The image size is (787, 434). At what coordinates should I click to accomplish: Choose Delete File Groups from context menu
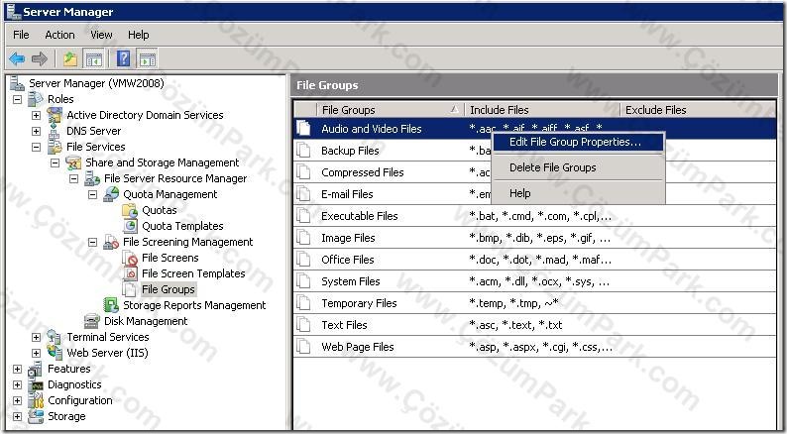pos(578,167)
